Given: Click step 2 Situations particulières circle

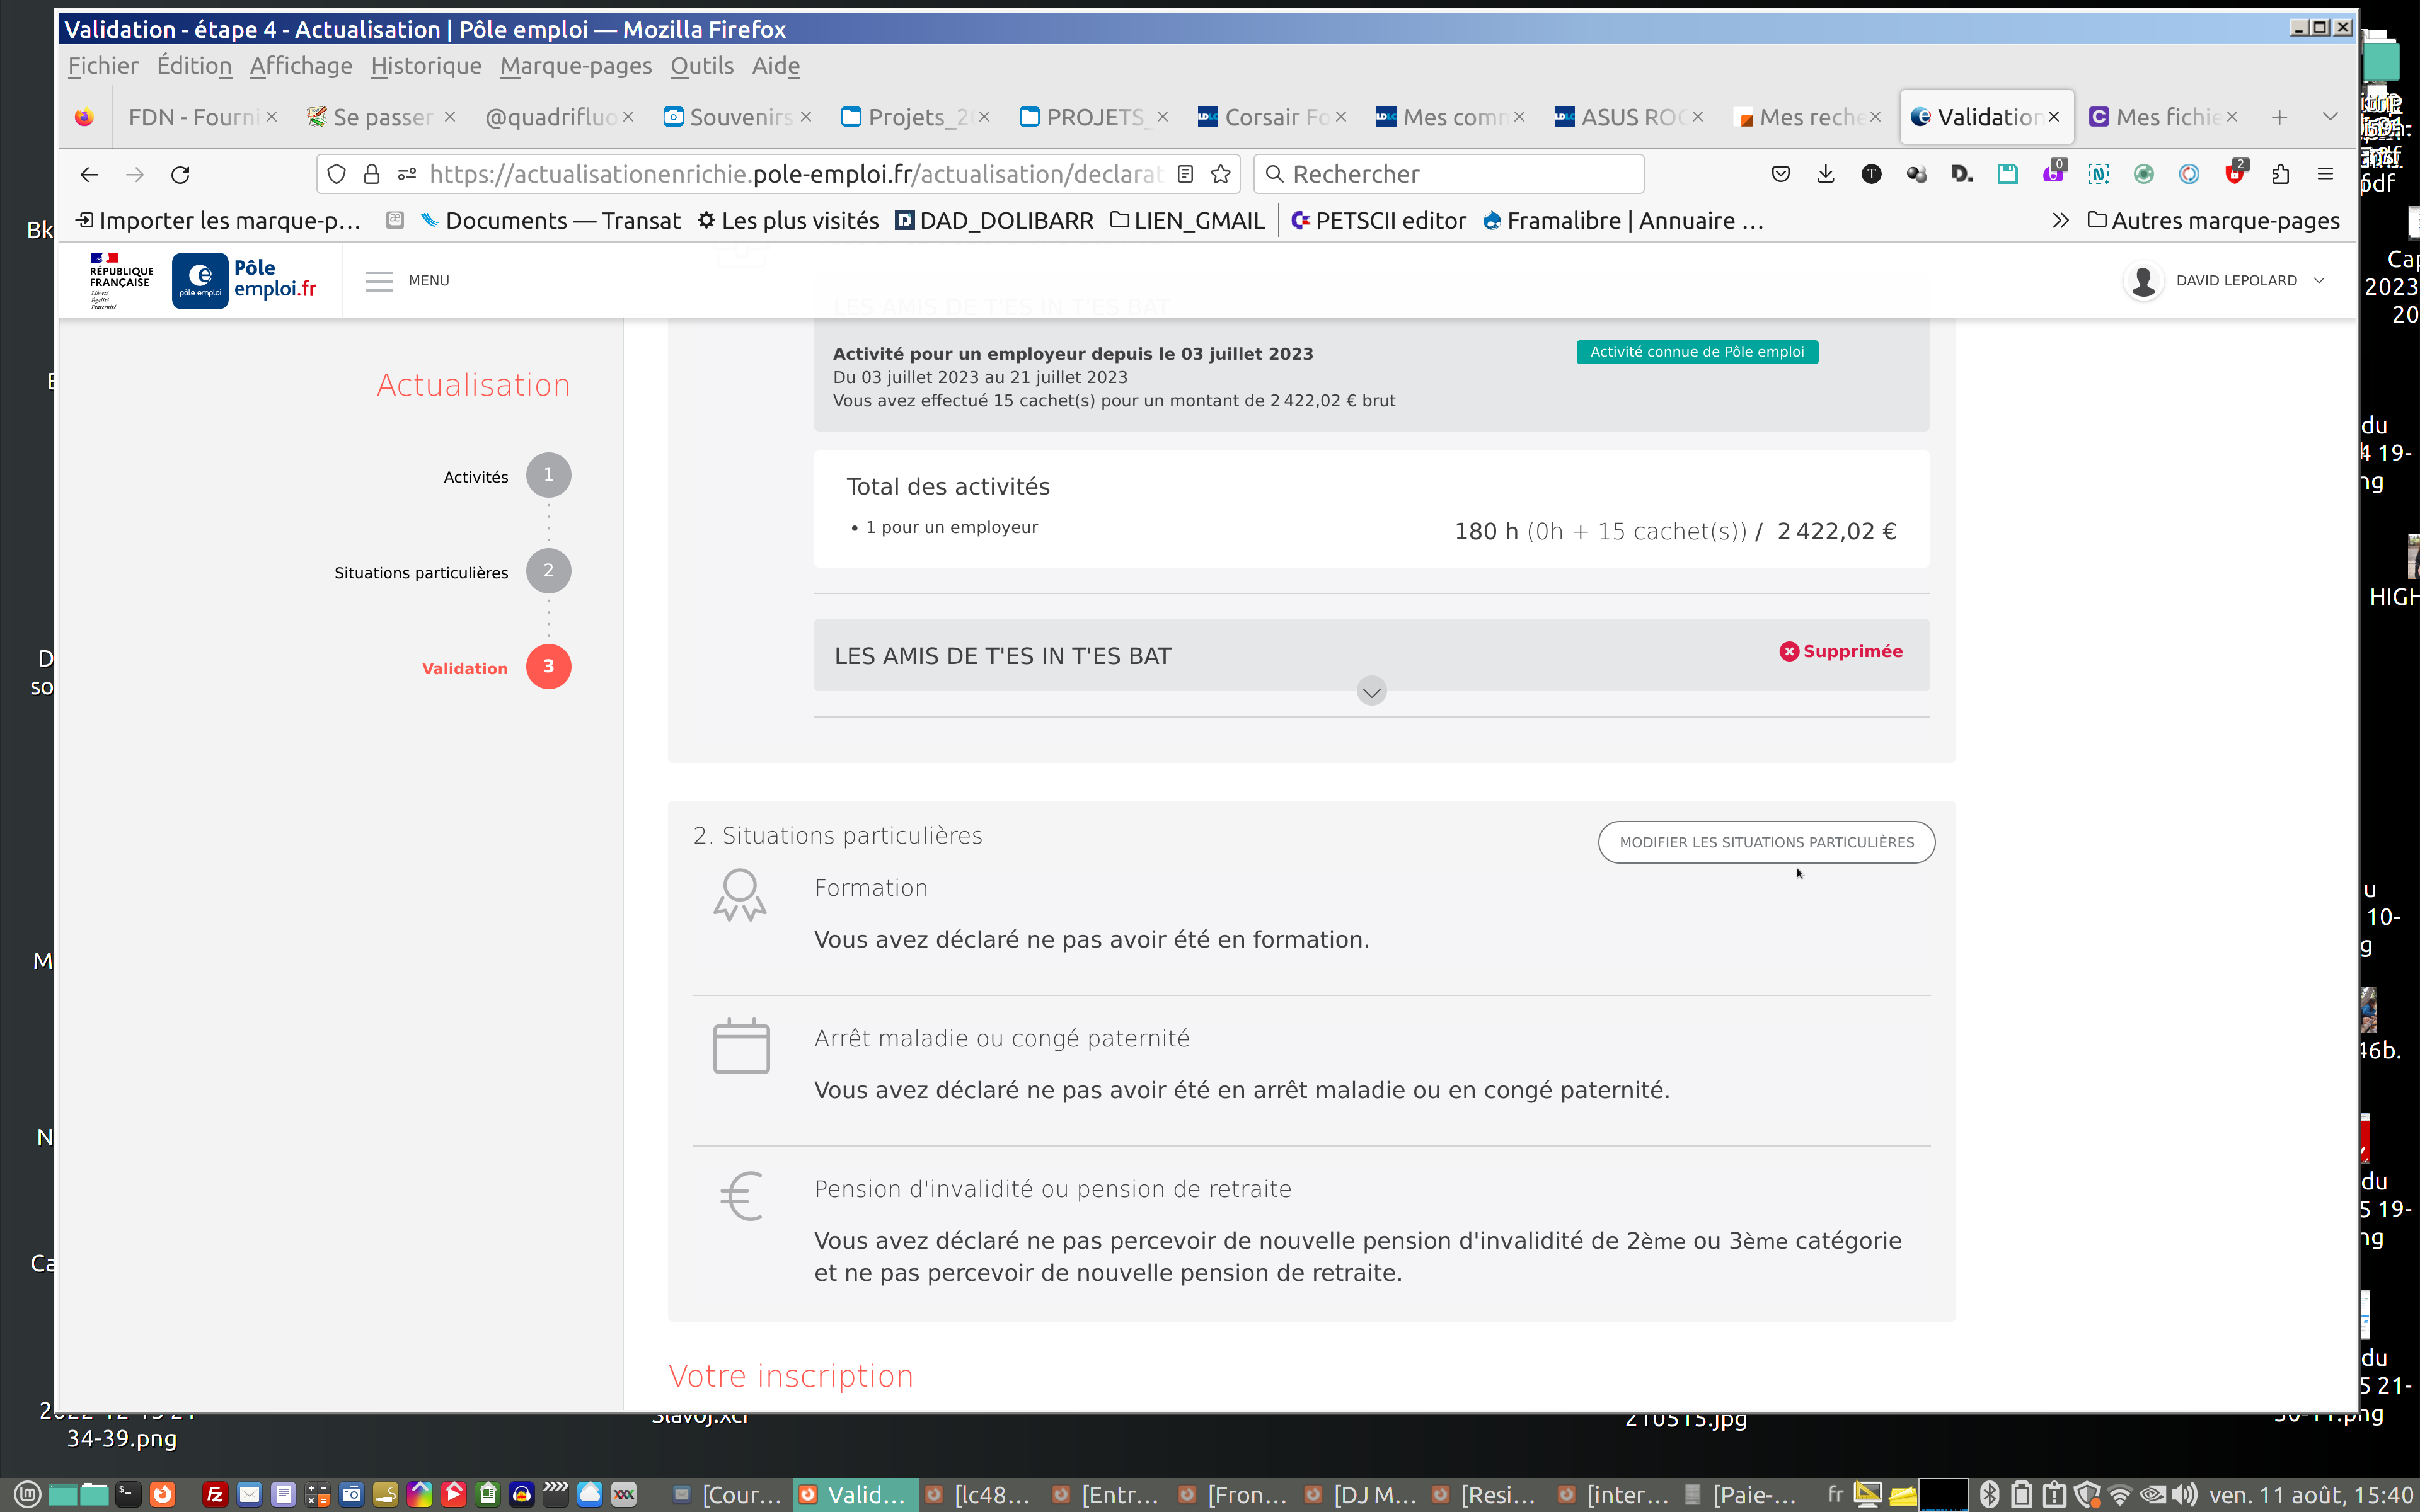Looking at the screenshot, I should tap(548, 571).
